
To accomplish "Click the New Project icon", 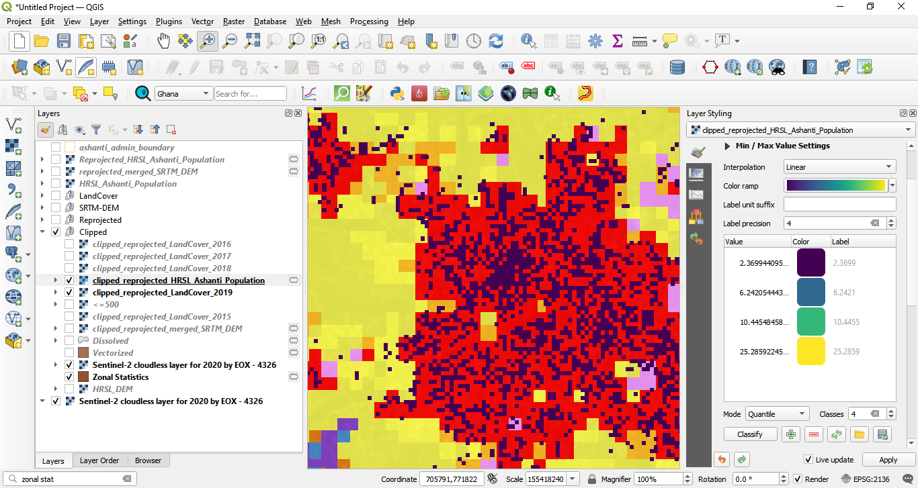I will coord(19,41).
